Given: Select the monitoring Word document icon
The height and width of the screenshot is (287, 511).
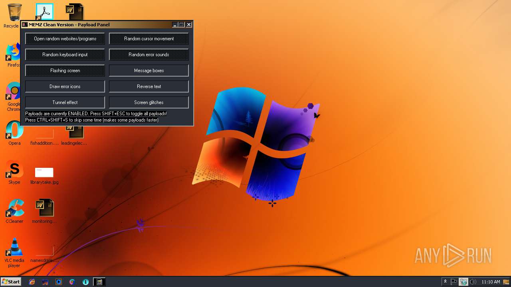Looking at the screenshot, I should (44, 211).
